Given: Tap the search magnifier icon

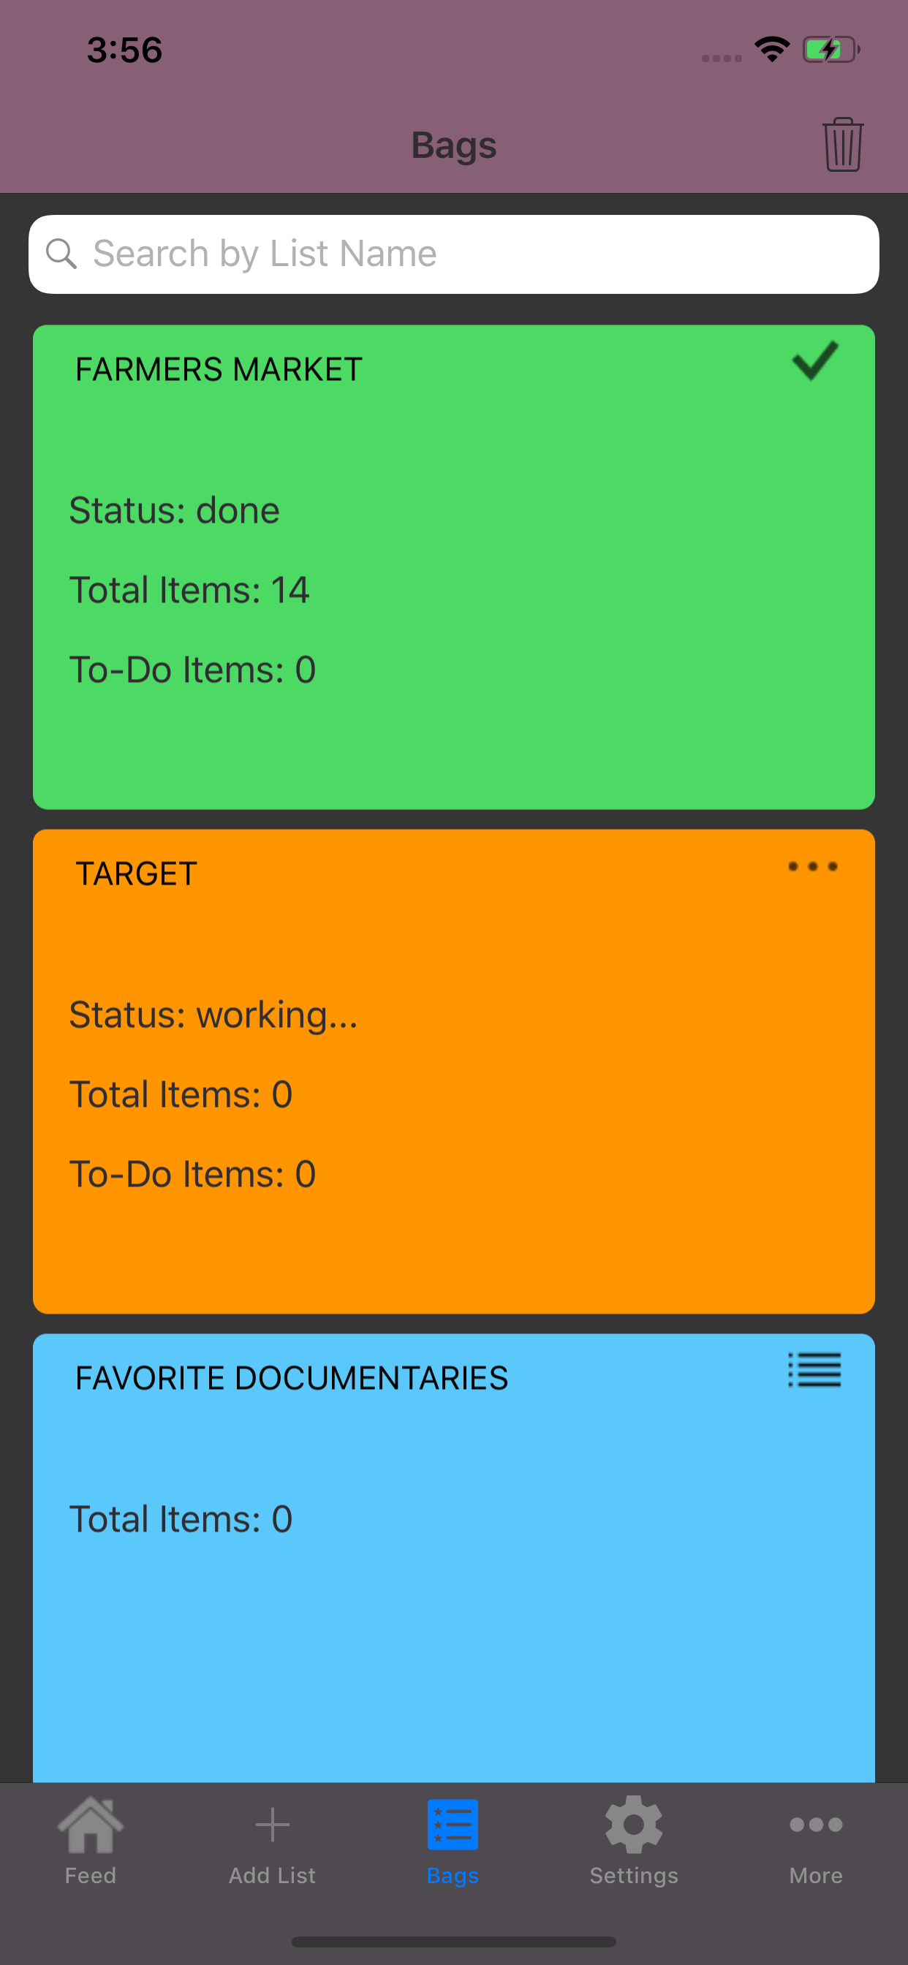Looking at the screenshot, I should 63,253.
